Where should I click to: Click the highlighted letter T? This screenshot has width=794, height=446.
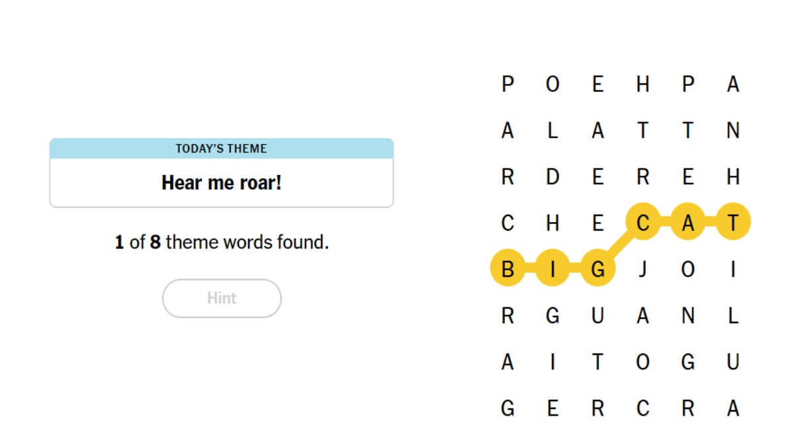732,224
